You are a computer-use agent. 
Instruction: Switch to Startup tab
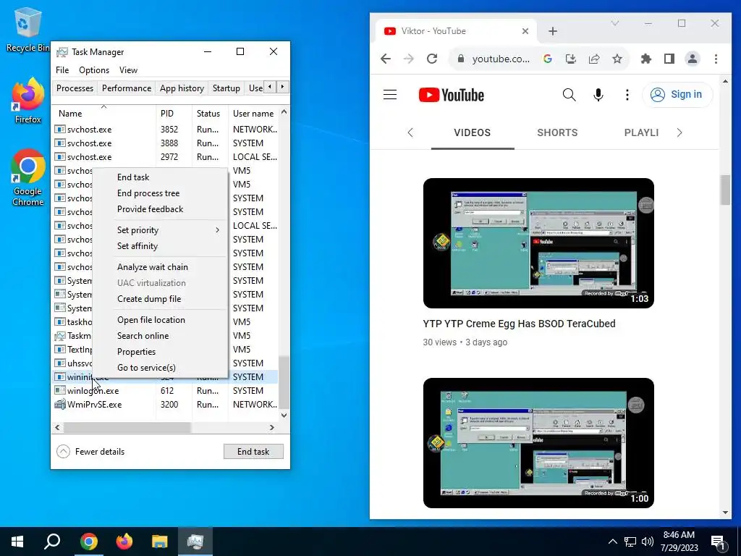[226, 88]
